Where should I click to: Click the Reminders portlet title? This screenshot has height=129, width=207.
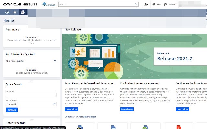pyautogui.click(x=13, y=29)
